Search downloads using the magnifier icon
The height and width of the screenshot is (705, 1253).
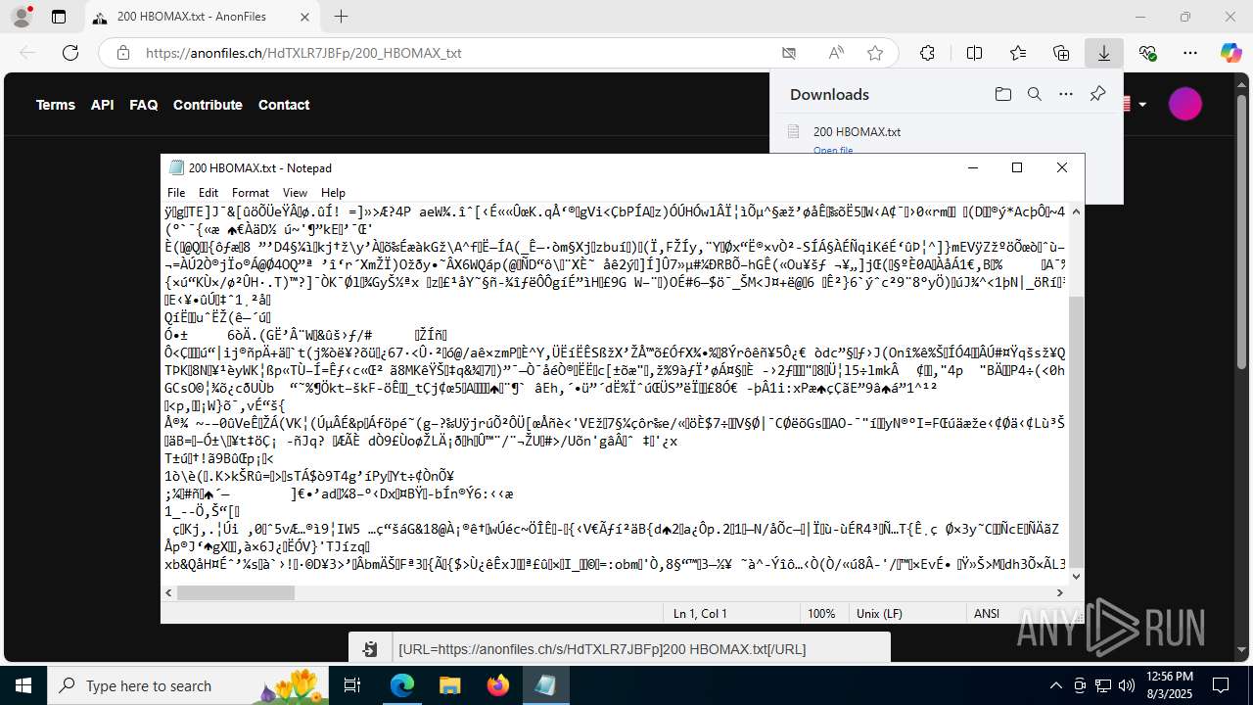coord(1034,94)
